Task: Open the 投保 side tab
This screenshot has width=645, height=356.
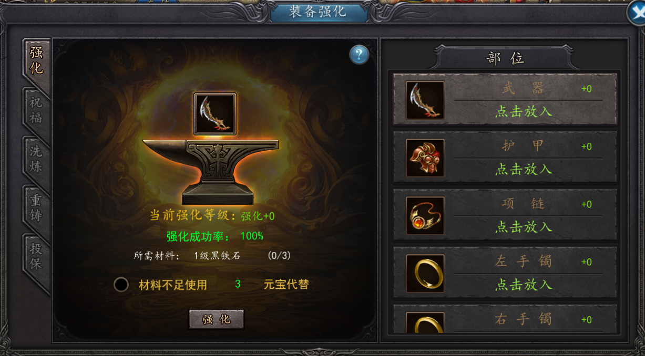Action: point(36,257)
